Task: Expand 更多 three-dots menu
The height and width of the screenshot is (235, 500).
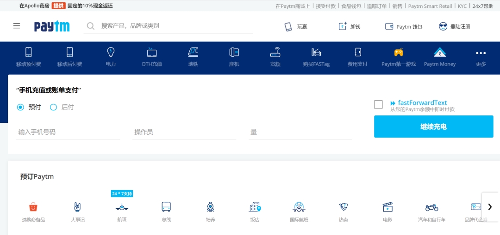Action: pos(481,53)
